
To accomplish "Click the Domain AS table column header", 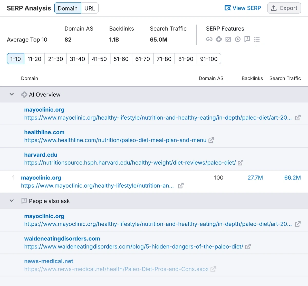I will (211, 78).
